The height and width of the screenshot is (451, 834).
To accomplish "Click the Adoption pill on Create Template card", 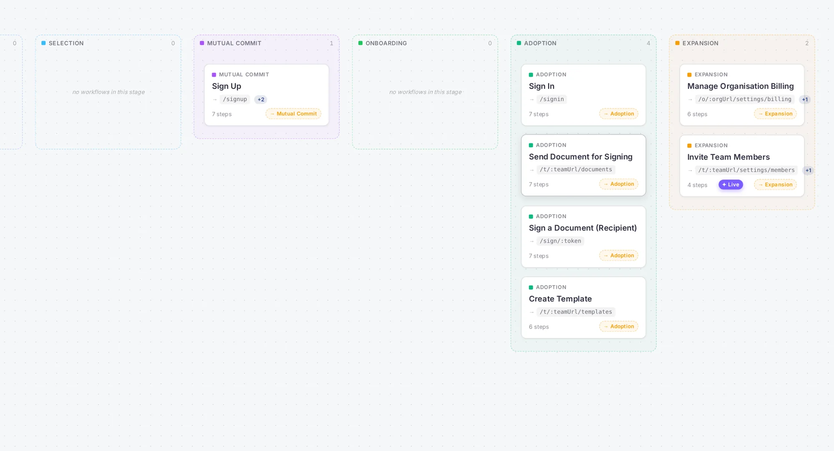I will [x=619, y=326].
